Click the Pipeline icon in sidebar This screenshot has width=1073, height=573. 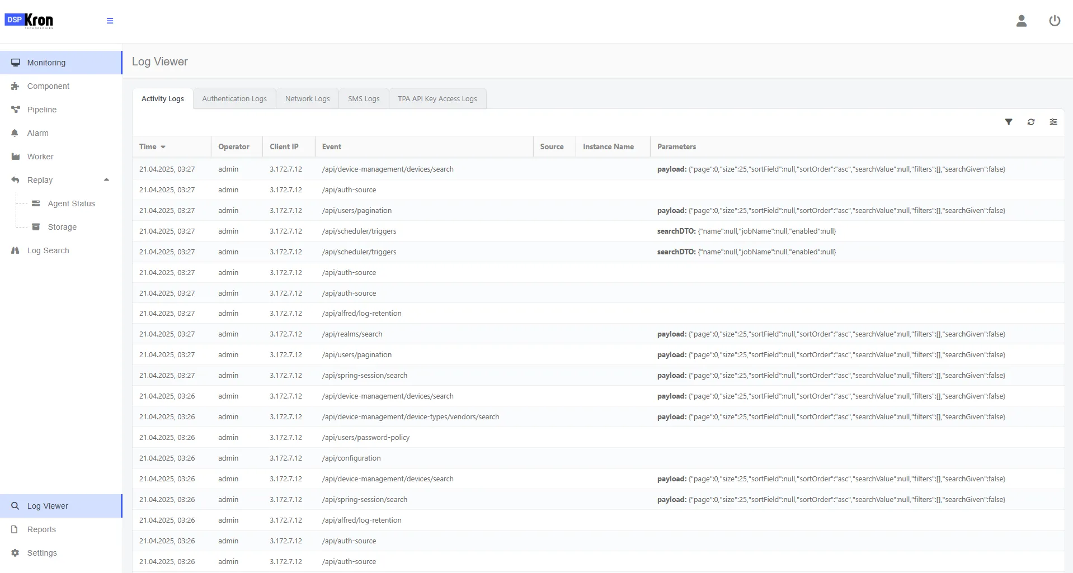pos(16,110)
